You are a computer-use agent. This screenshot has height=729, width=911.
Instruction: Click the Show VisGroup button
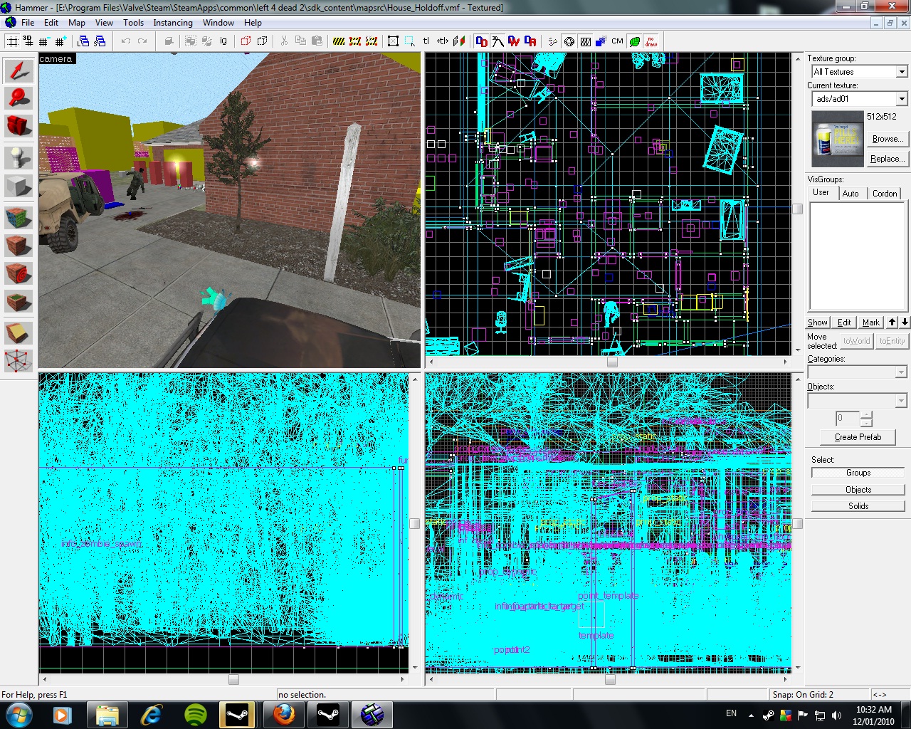pos(818,322)
